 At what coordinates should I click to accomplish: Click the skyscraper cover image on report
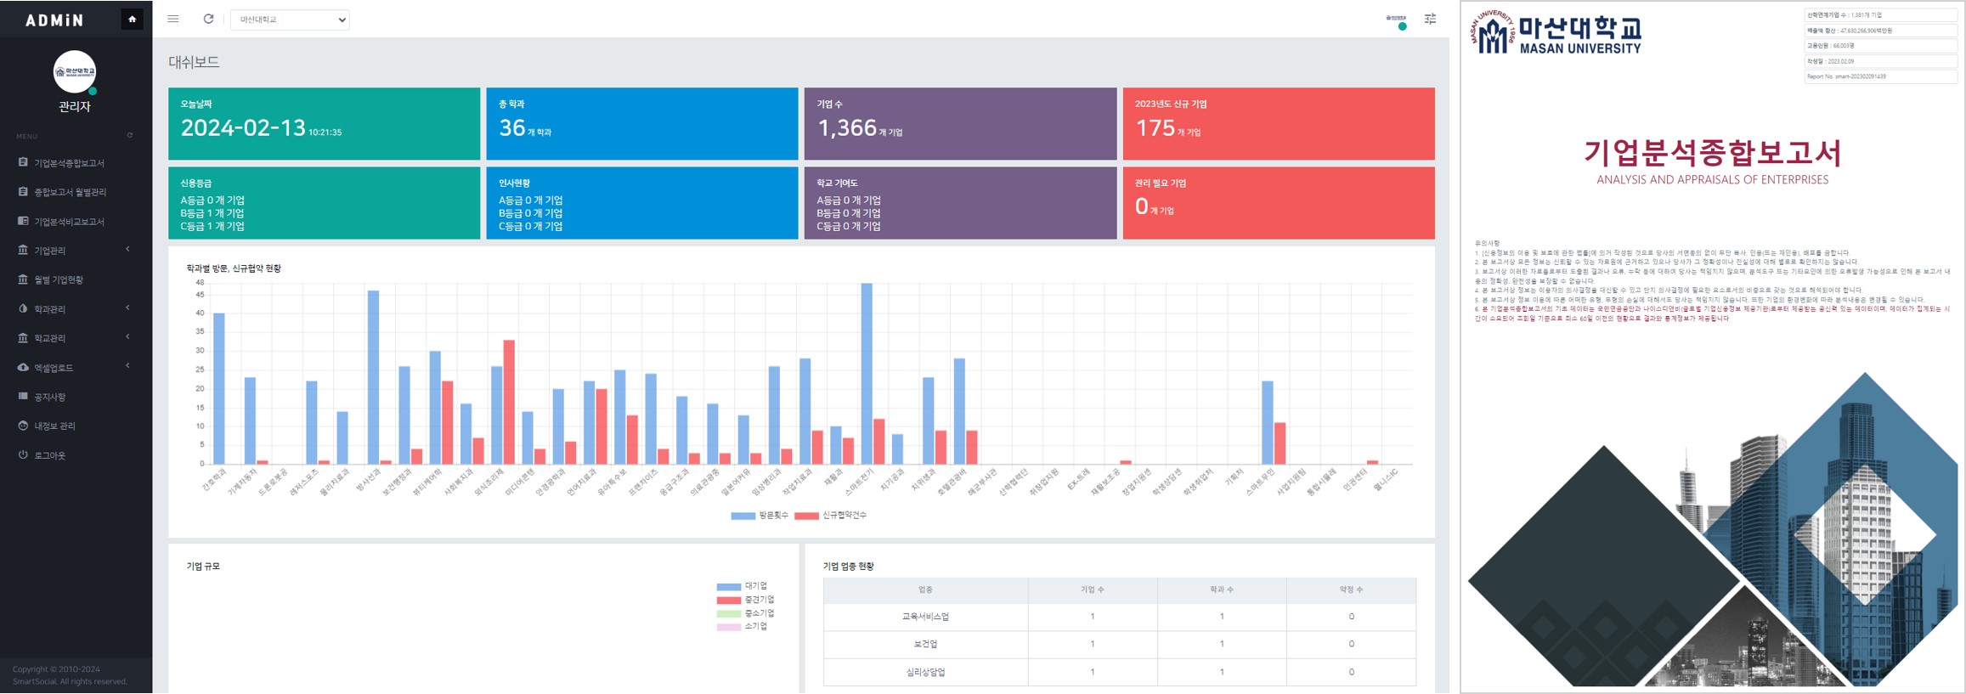click(1713, 529)
